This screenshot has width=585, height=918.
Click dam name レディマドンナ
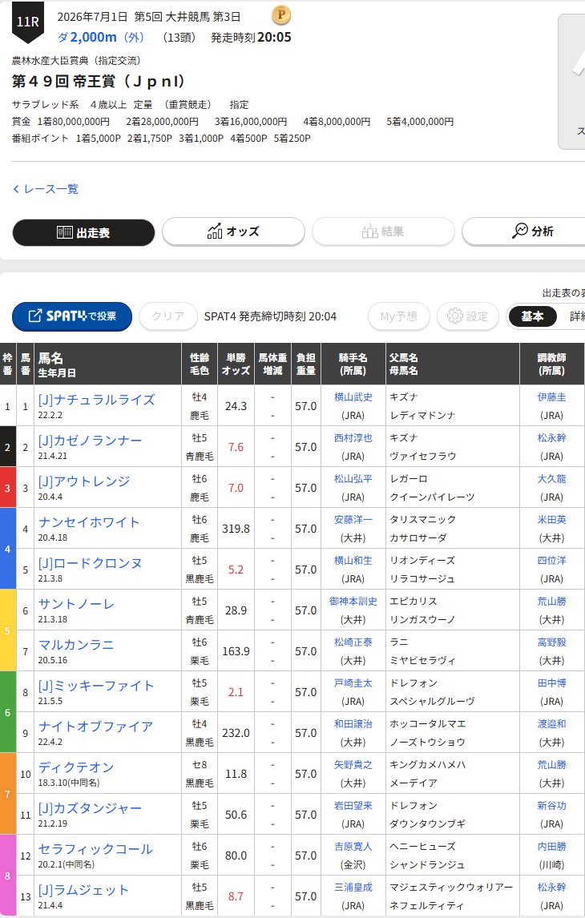[422, 416]
